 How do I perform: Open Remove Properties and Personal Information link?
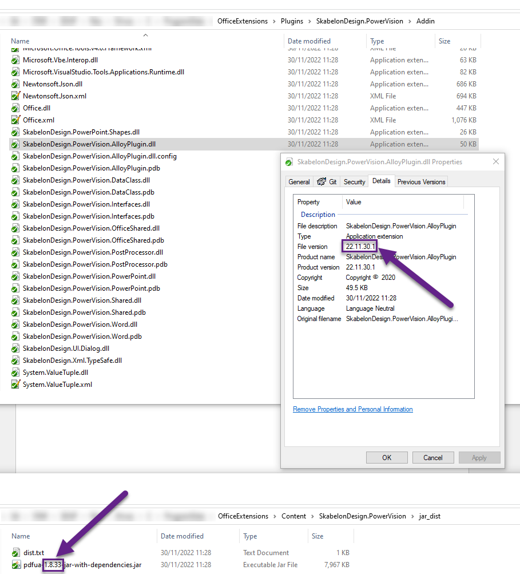pos(353,409)
